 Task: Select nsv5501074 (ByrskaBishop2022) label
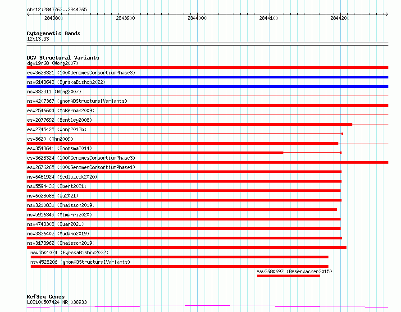[x=69, y=252]
